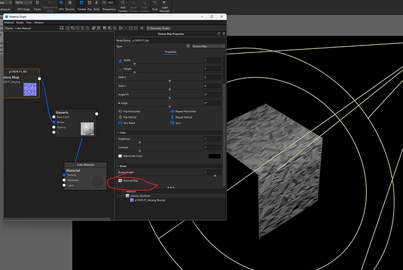Viewport: 403px width, 270px height.
Task: Open the Window menu
Action: click(39, 23)
